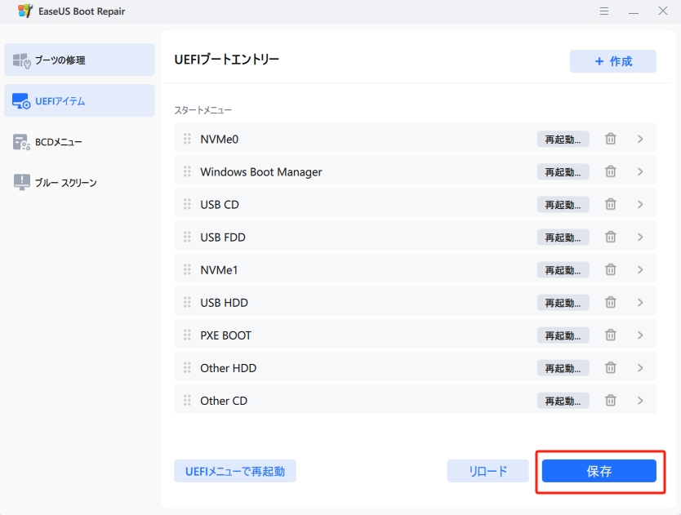Image resolution: width=681 pixels, height=515 pixels.
Task: Click trash icon for USB HDD entry
Action: tap(610, 303)
